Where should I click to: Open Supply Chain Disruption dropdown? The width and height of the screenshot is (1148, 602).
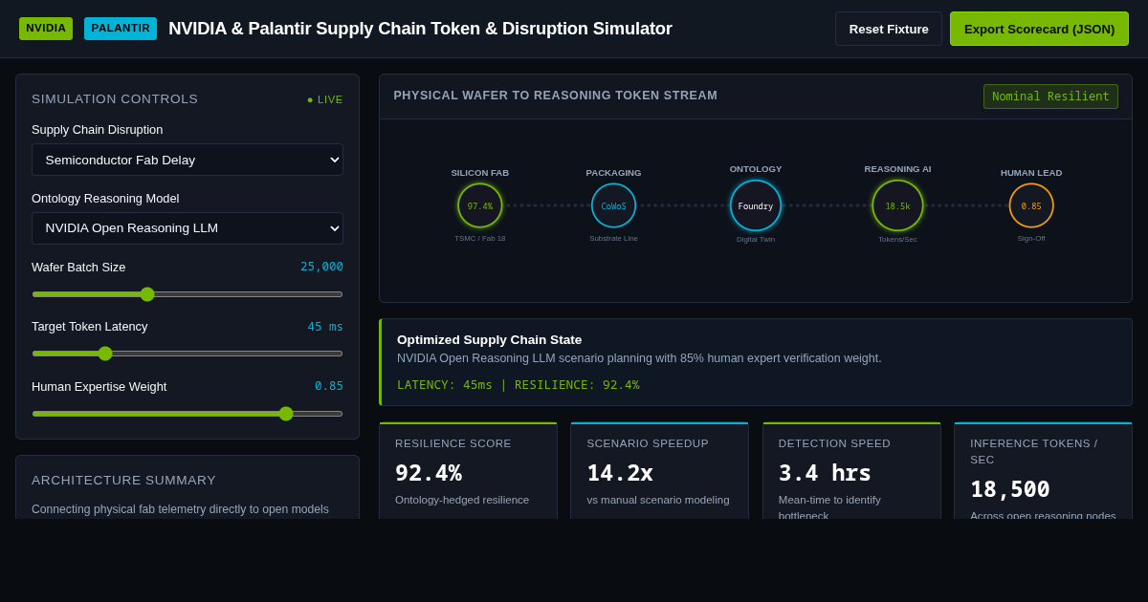click(x=188, y=160)
